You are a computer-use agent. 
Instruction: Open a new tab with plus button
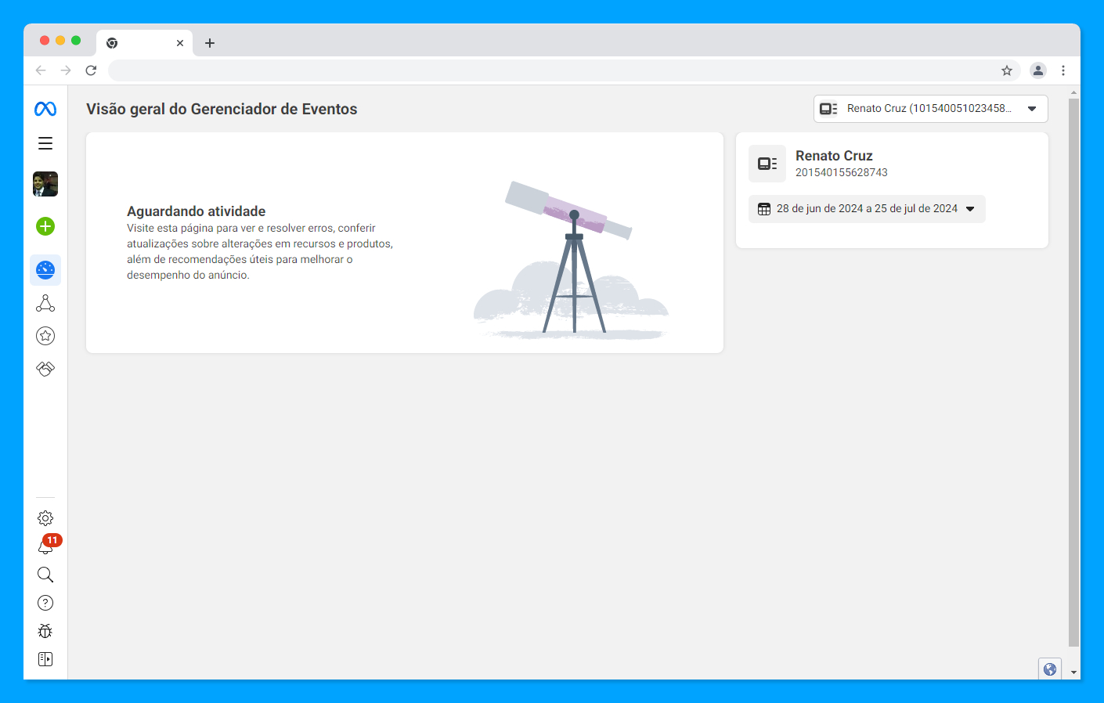click(x=210, y=43)
